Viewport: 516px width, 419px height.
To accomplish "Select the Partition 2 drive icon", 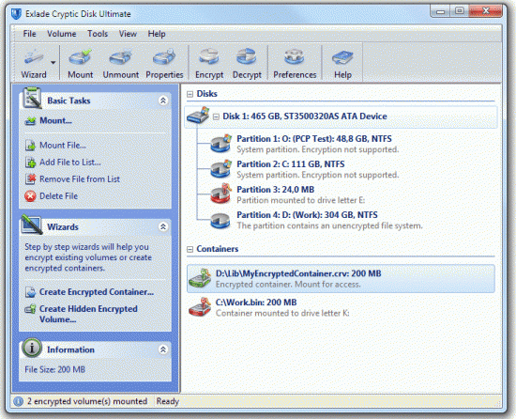I will 220,169.
